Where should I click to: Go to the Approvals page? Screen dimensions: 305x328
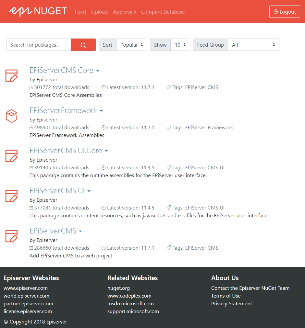coord(124,12)
